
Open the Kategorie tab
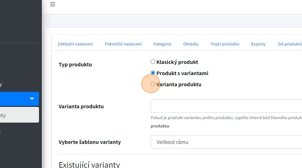click(162, 44)
